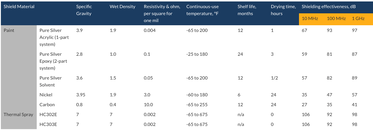Select the Continuous-use temperature header
Viewport: 373px width, 130px height.
point(203,10)
